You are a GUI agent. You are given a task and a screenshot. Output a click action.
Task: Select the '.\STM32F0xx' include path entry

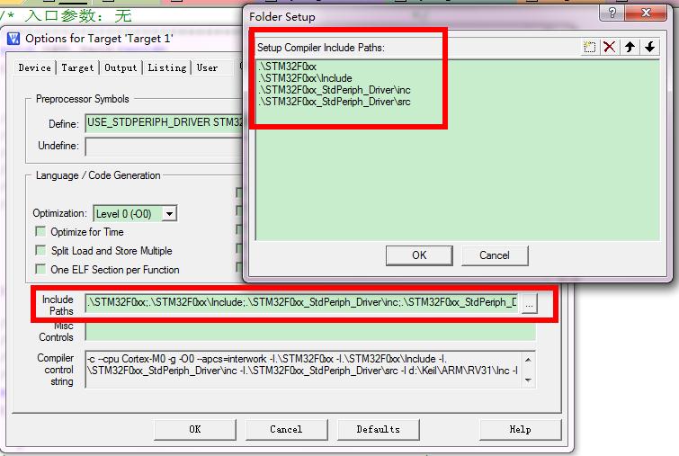[287, 67]
